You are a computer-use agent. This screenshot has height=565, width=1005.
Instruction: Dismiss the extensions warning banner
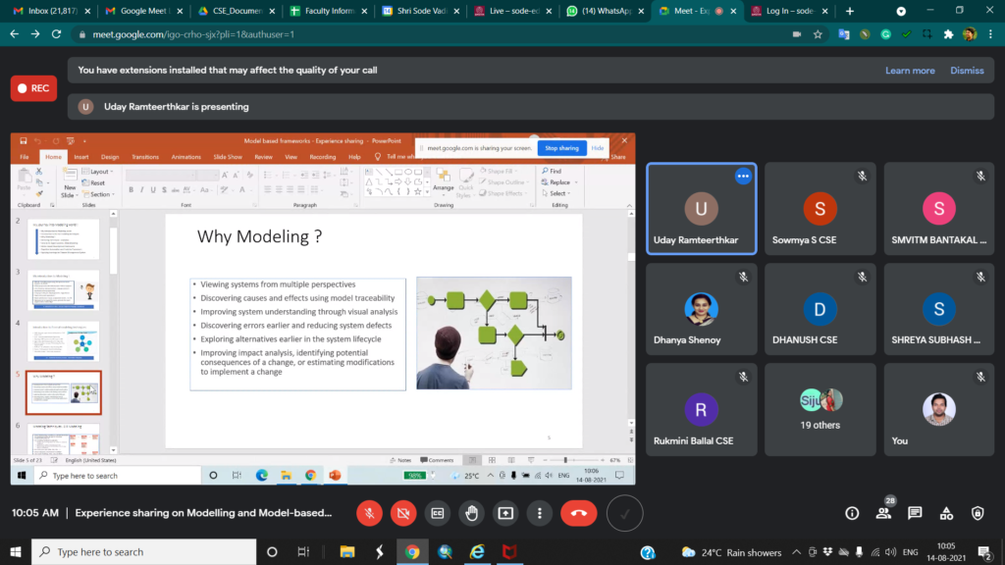pyautogui.click(x=967, y=71)
